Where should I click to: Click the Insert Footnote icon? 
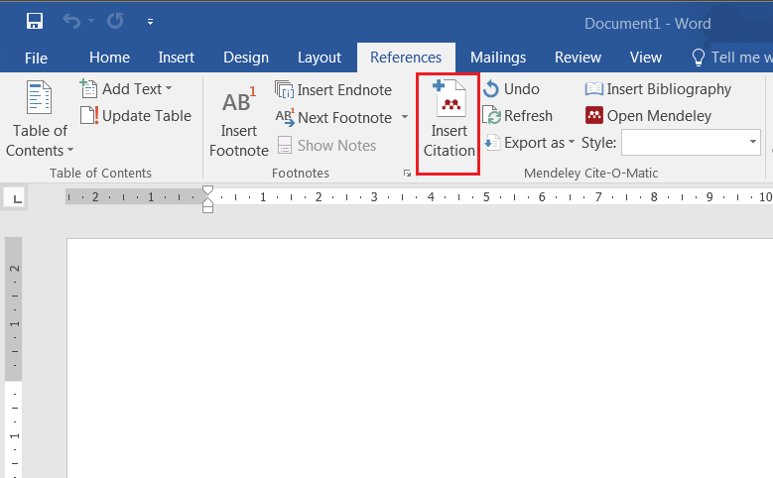coord(238,102)
